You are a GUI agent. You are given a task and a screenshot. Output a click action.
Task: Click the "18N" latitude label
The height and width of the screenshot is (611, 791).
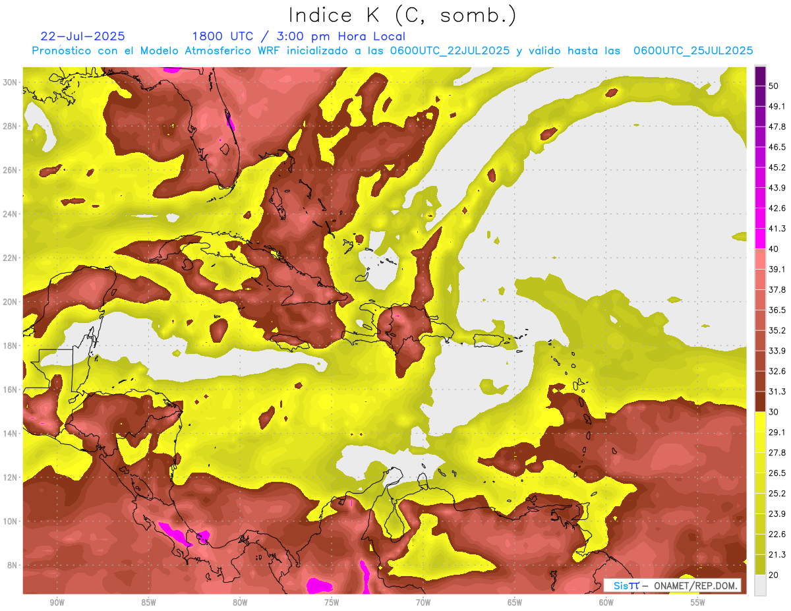(11, 346)
